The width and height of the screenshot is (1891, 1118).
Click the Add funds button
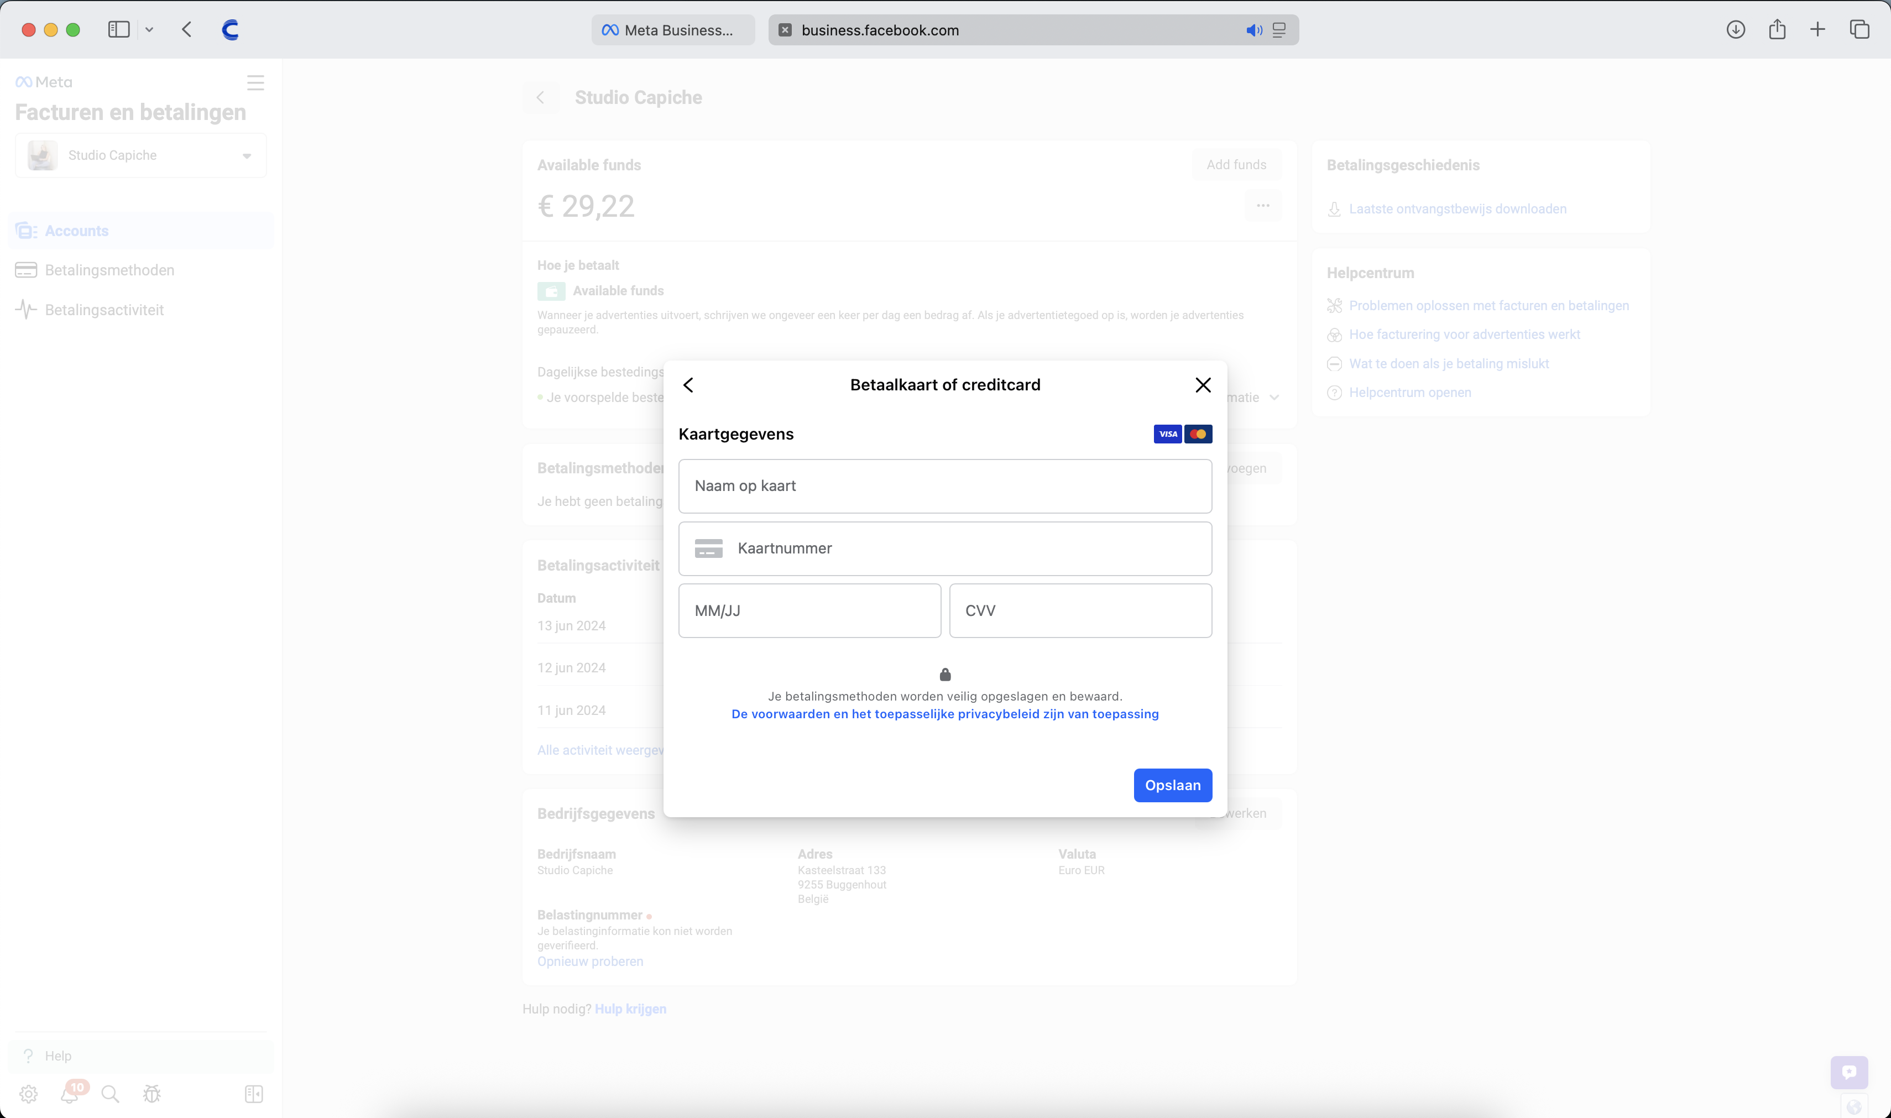pos(1236,164)
